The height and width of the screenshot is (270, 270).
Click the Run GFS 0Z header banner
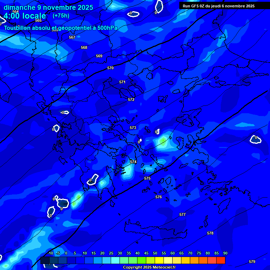point(218,6)
